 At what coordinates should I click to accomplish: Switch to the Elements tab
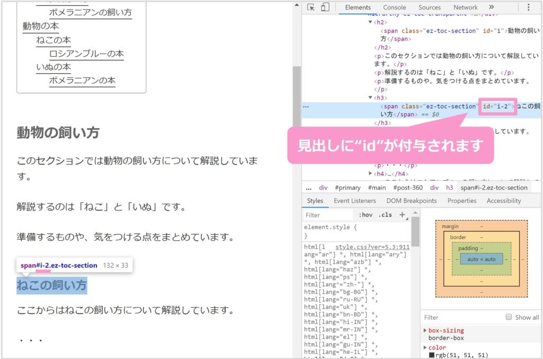(358, 7)
